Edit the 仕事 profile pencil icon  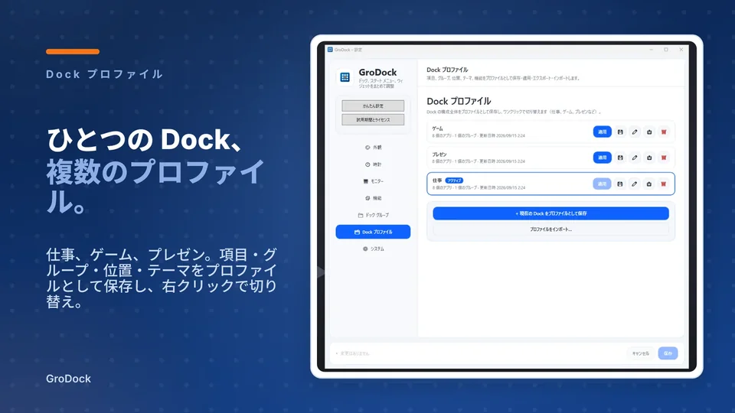click(x=634, y=184)
